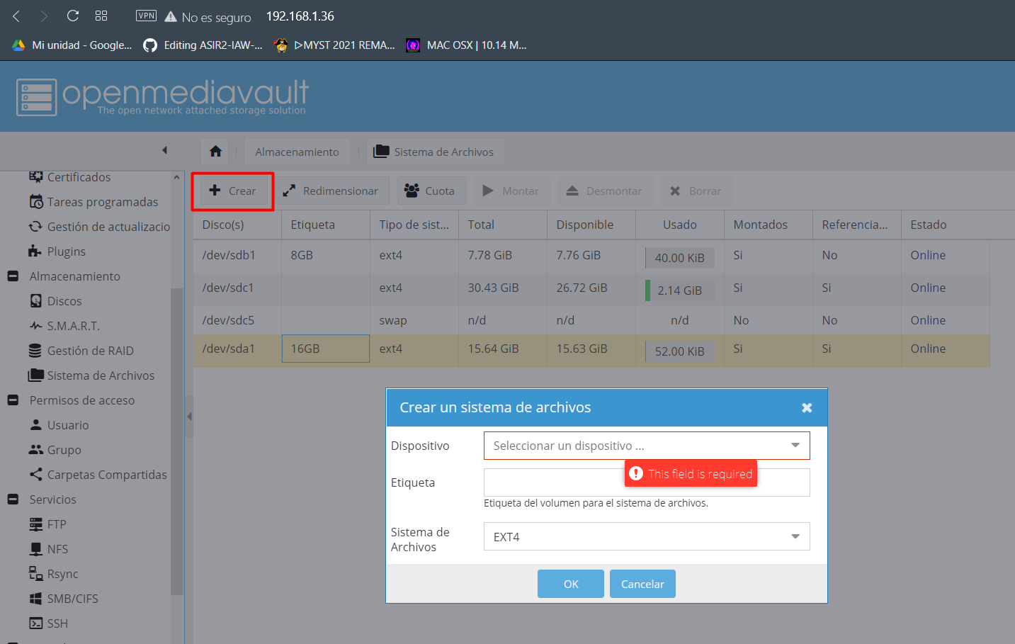This screenshot has width=1015, height=644.
Task: Open Plugins in the sidebar
Action: tap(66, 252)
